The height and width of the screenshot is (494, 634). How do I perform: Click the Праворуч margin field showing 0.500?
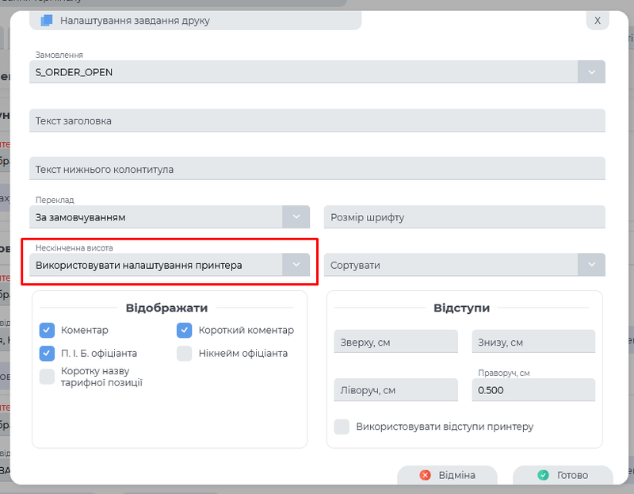click(x=533, y=389)
